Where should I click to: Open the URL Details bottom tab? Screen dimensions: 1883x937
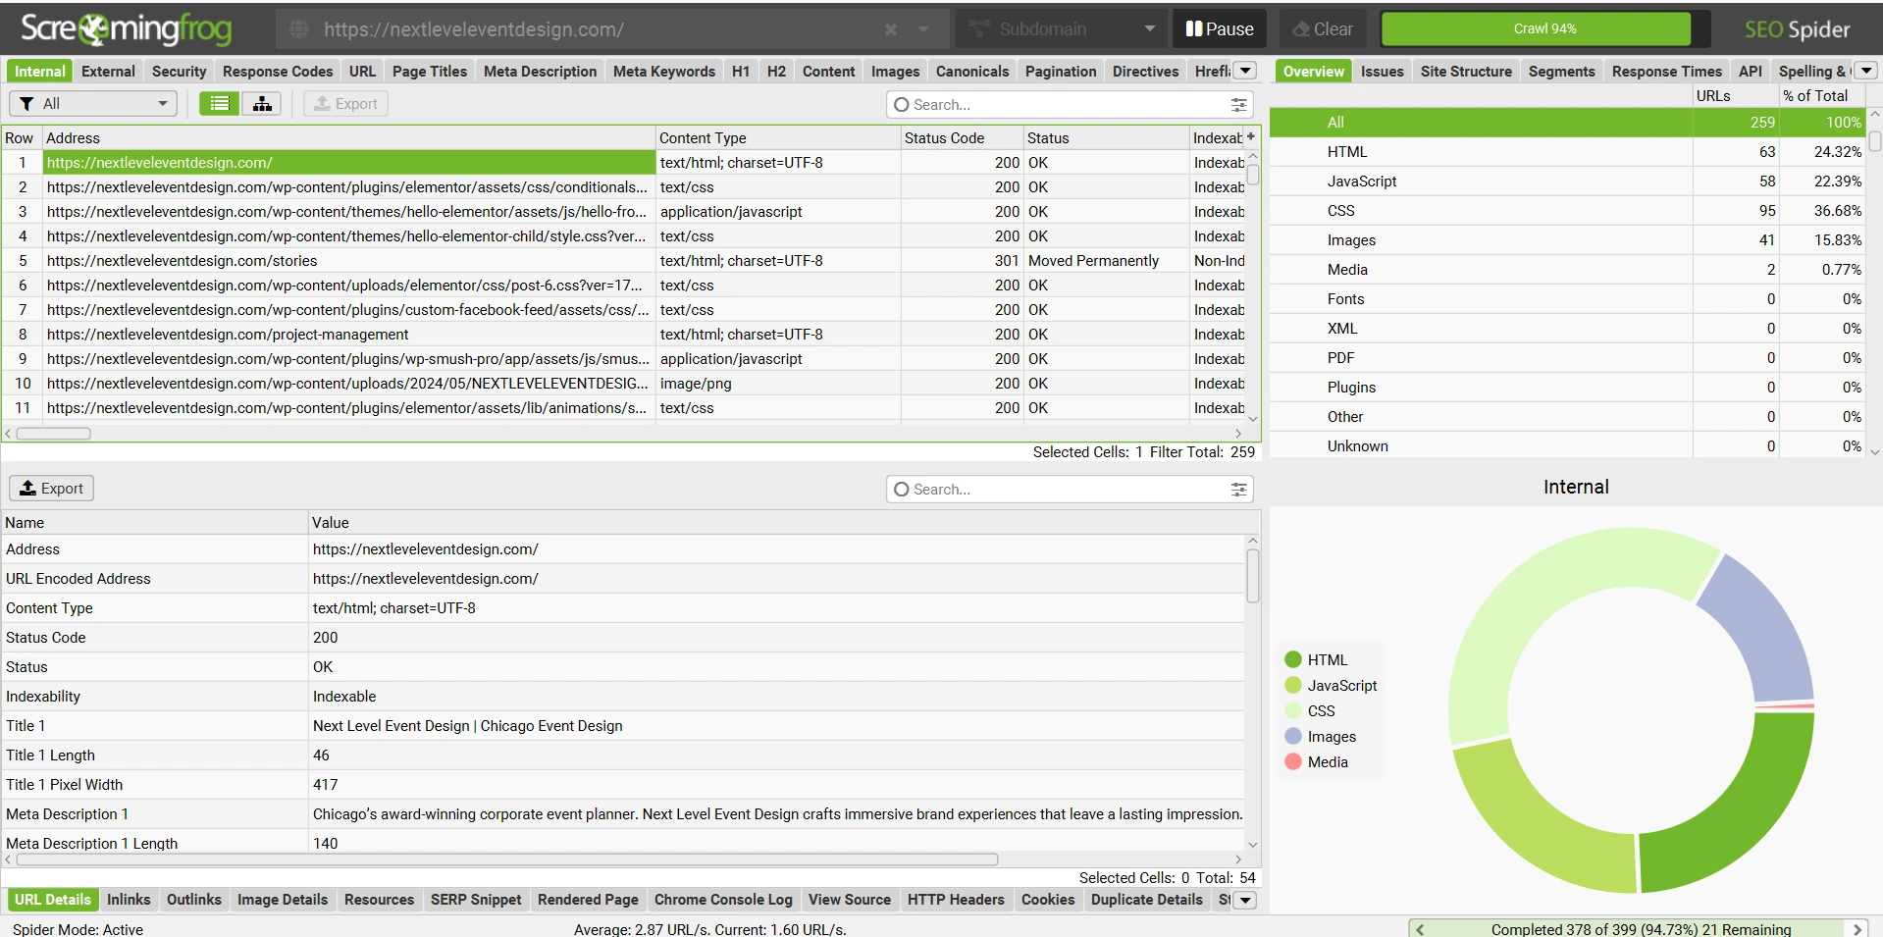click(x=53, y=900)
